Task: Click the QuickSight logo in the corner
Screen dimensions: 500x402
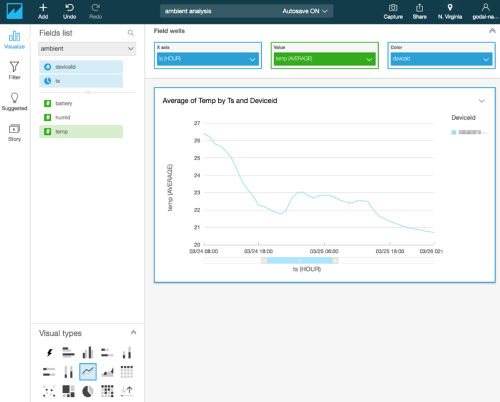Action: click(x=14, y=11)
